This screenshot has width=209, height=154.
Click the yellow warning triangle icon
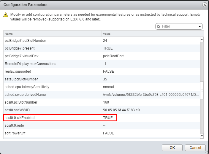(5, 15)
